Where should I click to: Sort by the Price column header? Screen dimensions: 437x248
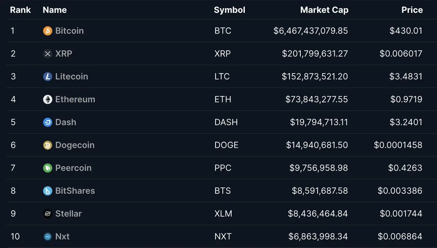coord(412,10)
